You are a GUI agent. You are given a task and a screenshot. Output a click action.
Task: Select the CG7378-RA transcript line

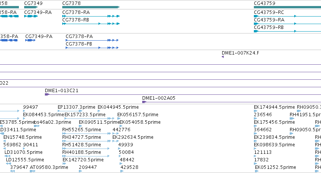[x=91, y=16]
